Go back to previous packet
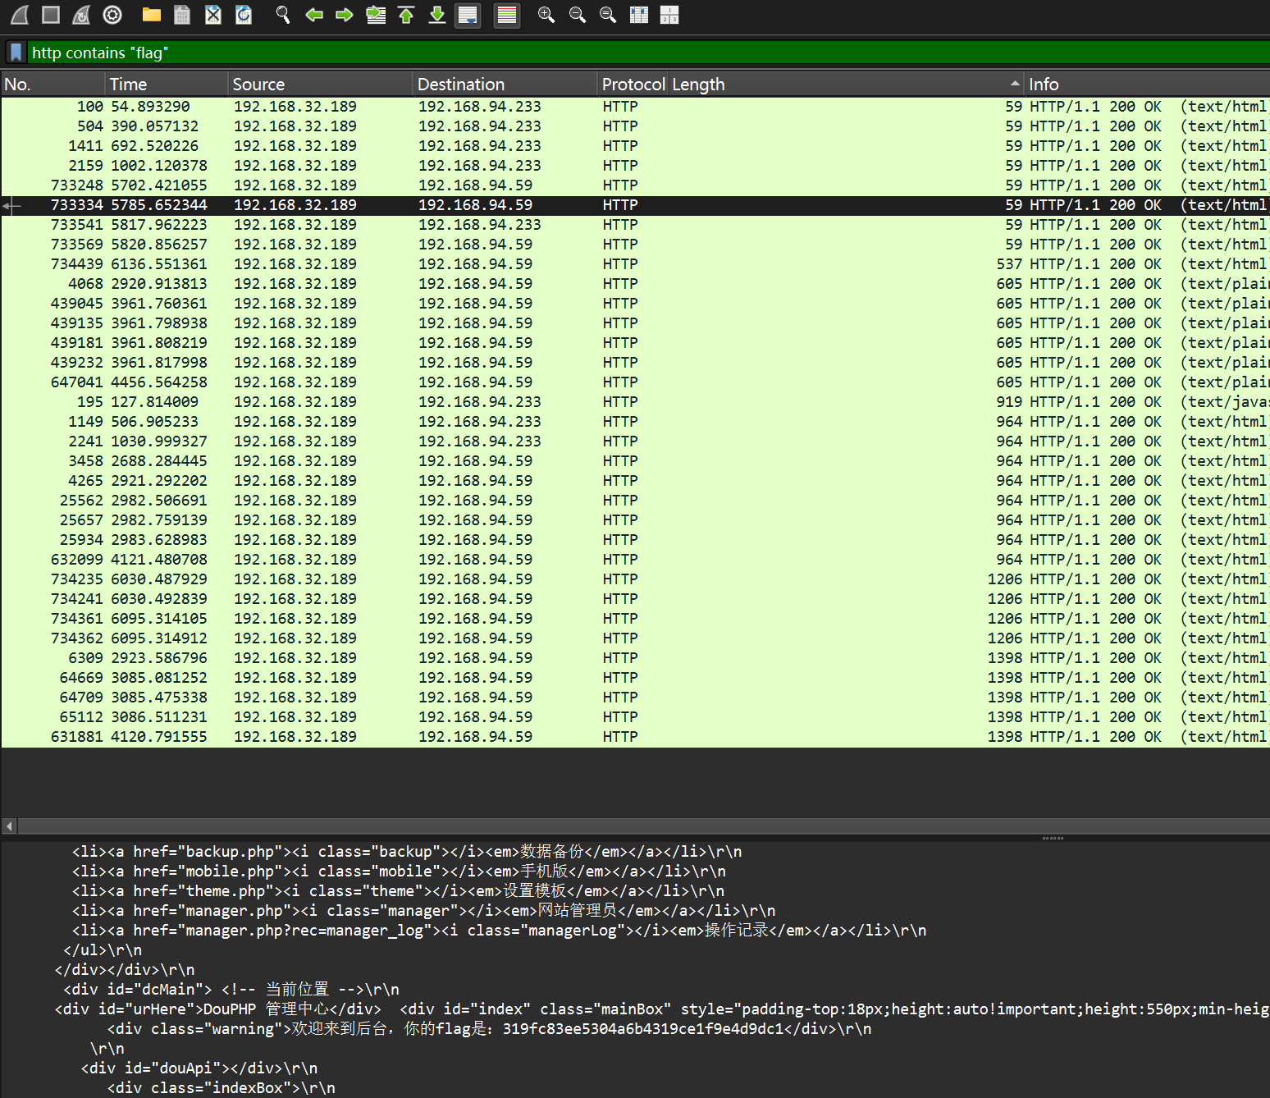The width and height of the screenshot is (1270, 1098). coord(313,15)
